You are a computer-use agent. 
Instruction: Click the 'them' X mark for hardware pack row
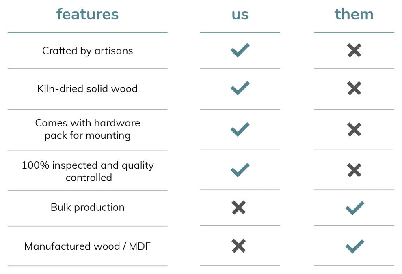pyautogui.click(x=354, y=129)
